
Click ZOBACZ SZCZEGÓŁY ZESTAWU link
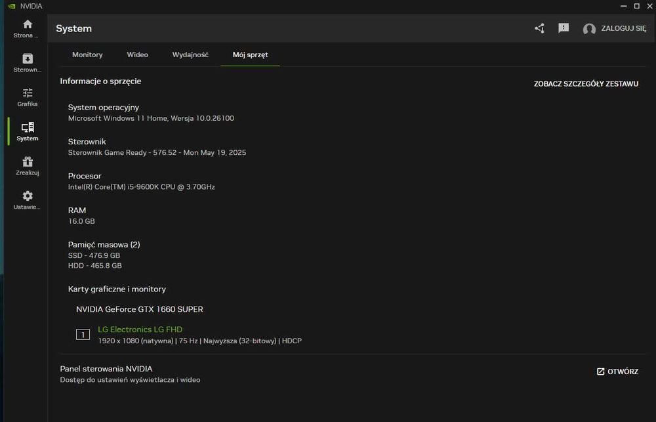(x=586, y=84)
